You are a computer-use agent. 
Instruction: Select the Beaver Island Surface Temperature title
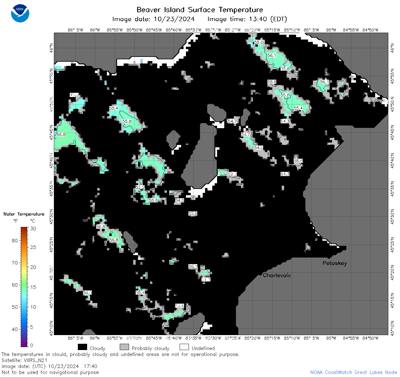(200, 10)
